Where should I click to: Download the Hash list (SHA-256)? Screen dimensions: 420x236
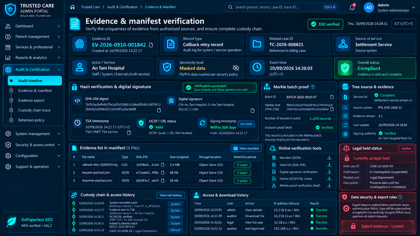tap(329, 165)
